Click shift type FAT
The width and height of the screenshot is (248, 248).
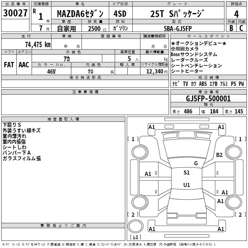pos(9,65)
